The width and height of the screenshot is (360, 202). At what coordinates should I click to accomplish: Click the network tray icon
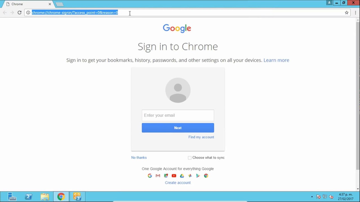(325, 197)
